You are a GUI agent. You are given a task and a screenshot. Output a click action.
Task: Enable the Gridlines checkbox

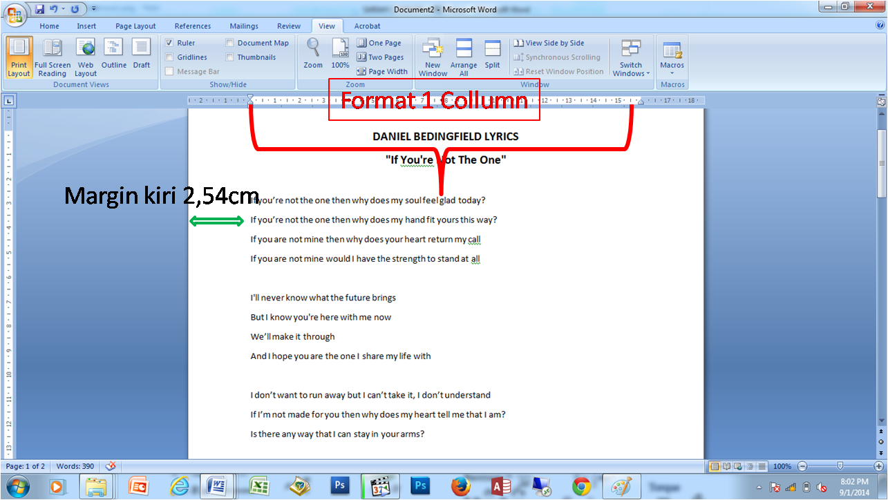point(169,57)
